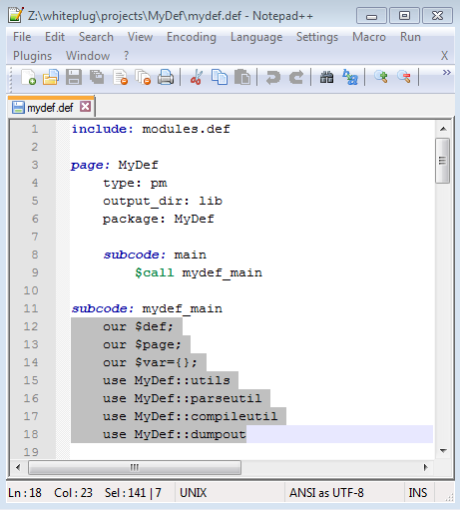Undo the last edit

pos(273,77)
